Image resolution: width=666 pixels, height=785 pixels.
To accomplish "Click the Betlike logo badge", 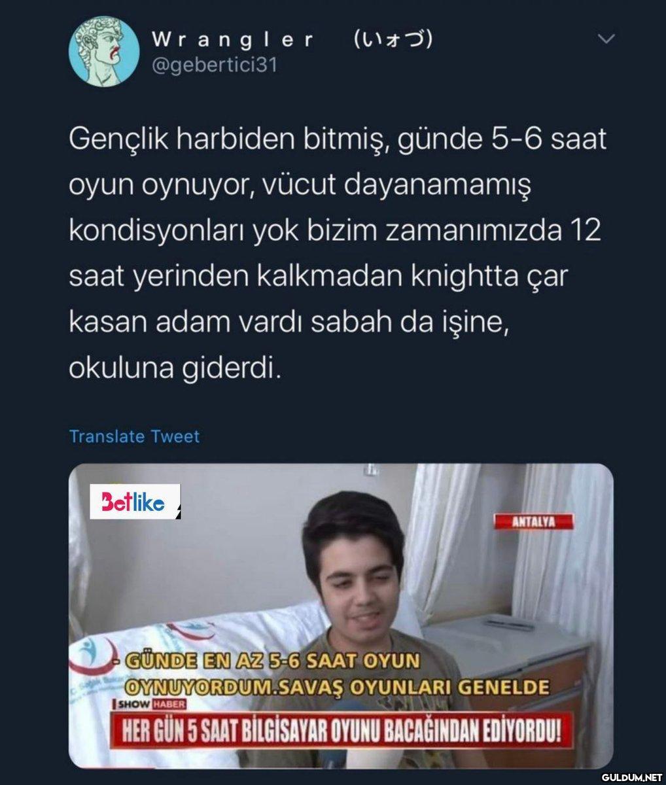I will tap(135, 502).
